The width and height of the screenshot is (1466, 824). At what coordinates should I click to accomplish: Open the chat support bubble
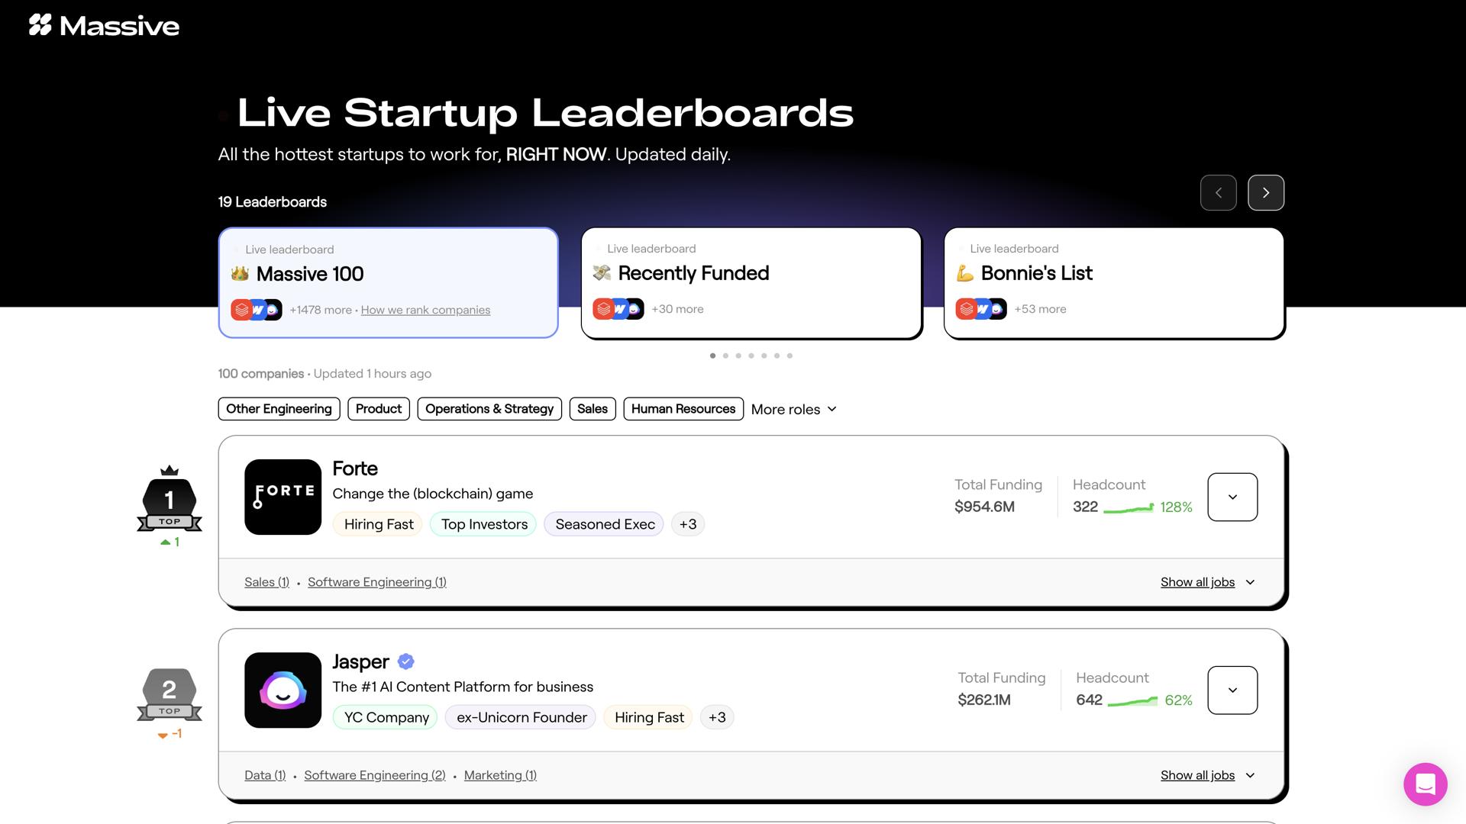(1425, 784)
